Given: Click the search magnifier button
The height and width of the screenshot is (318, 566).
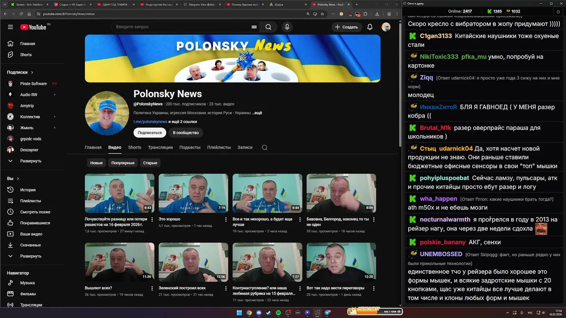Looking at the screenshot, I should [268, 27].
